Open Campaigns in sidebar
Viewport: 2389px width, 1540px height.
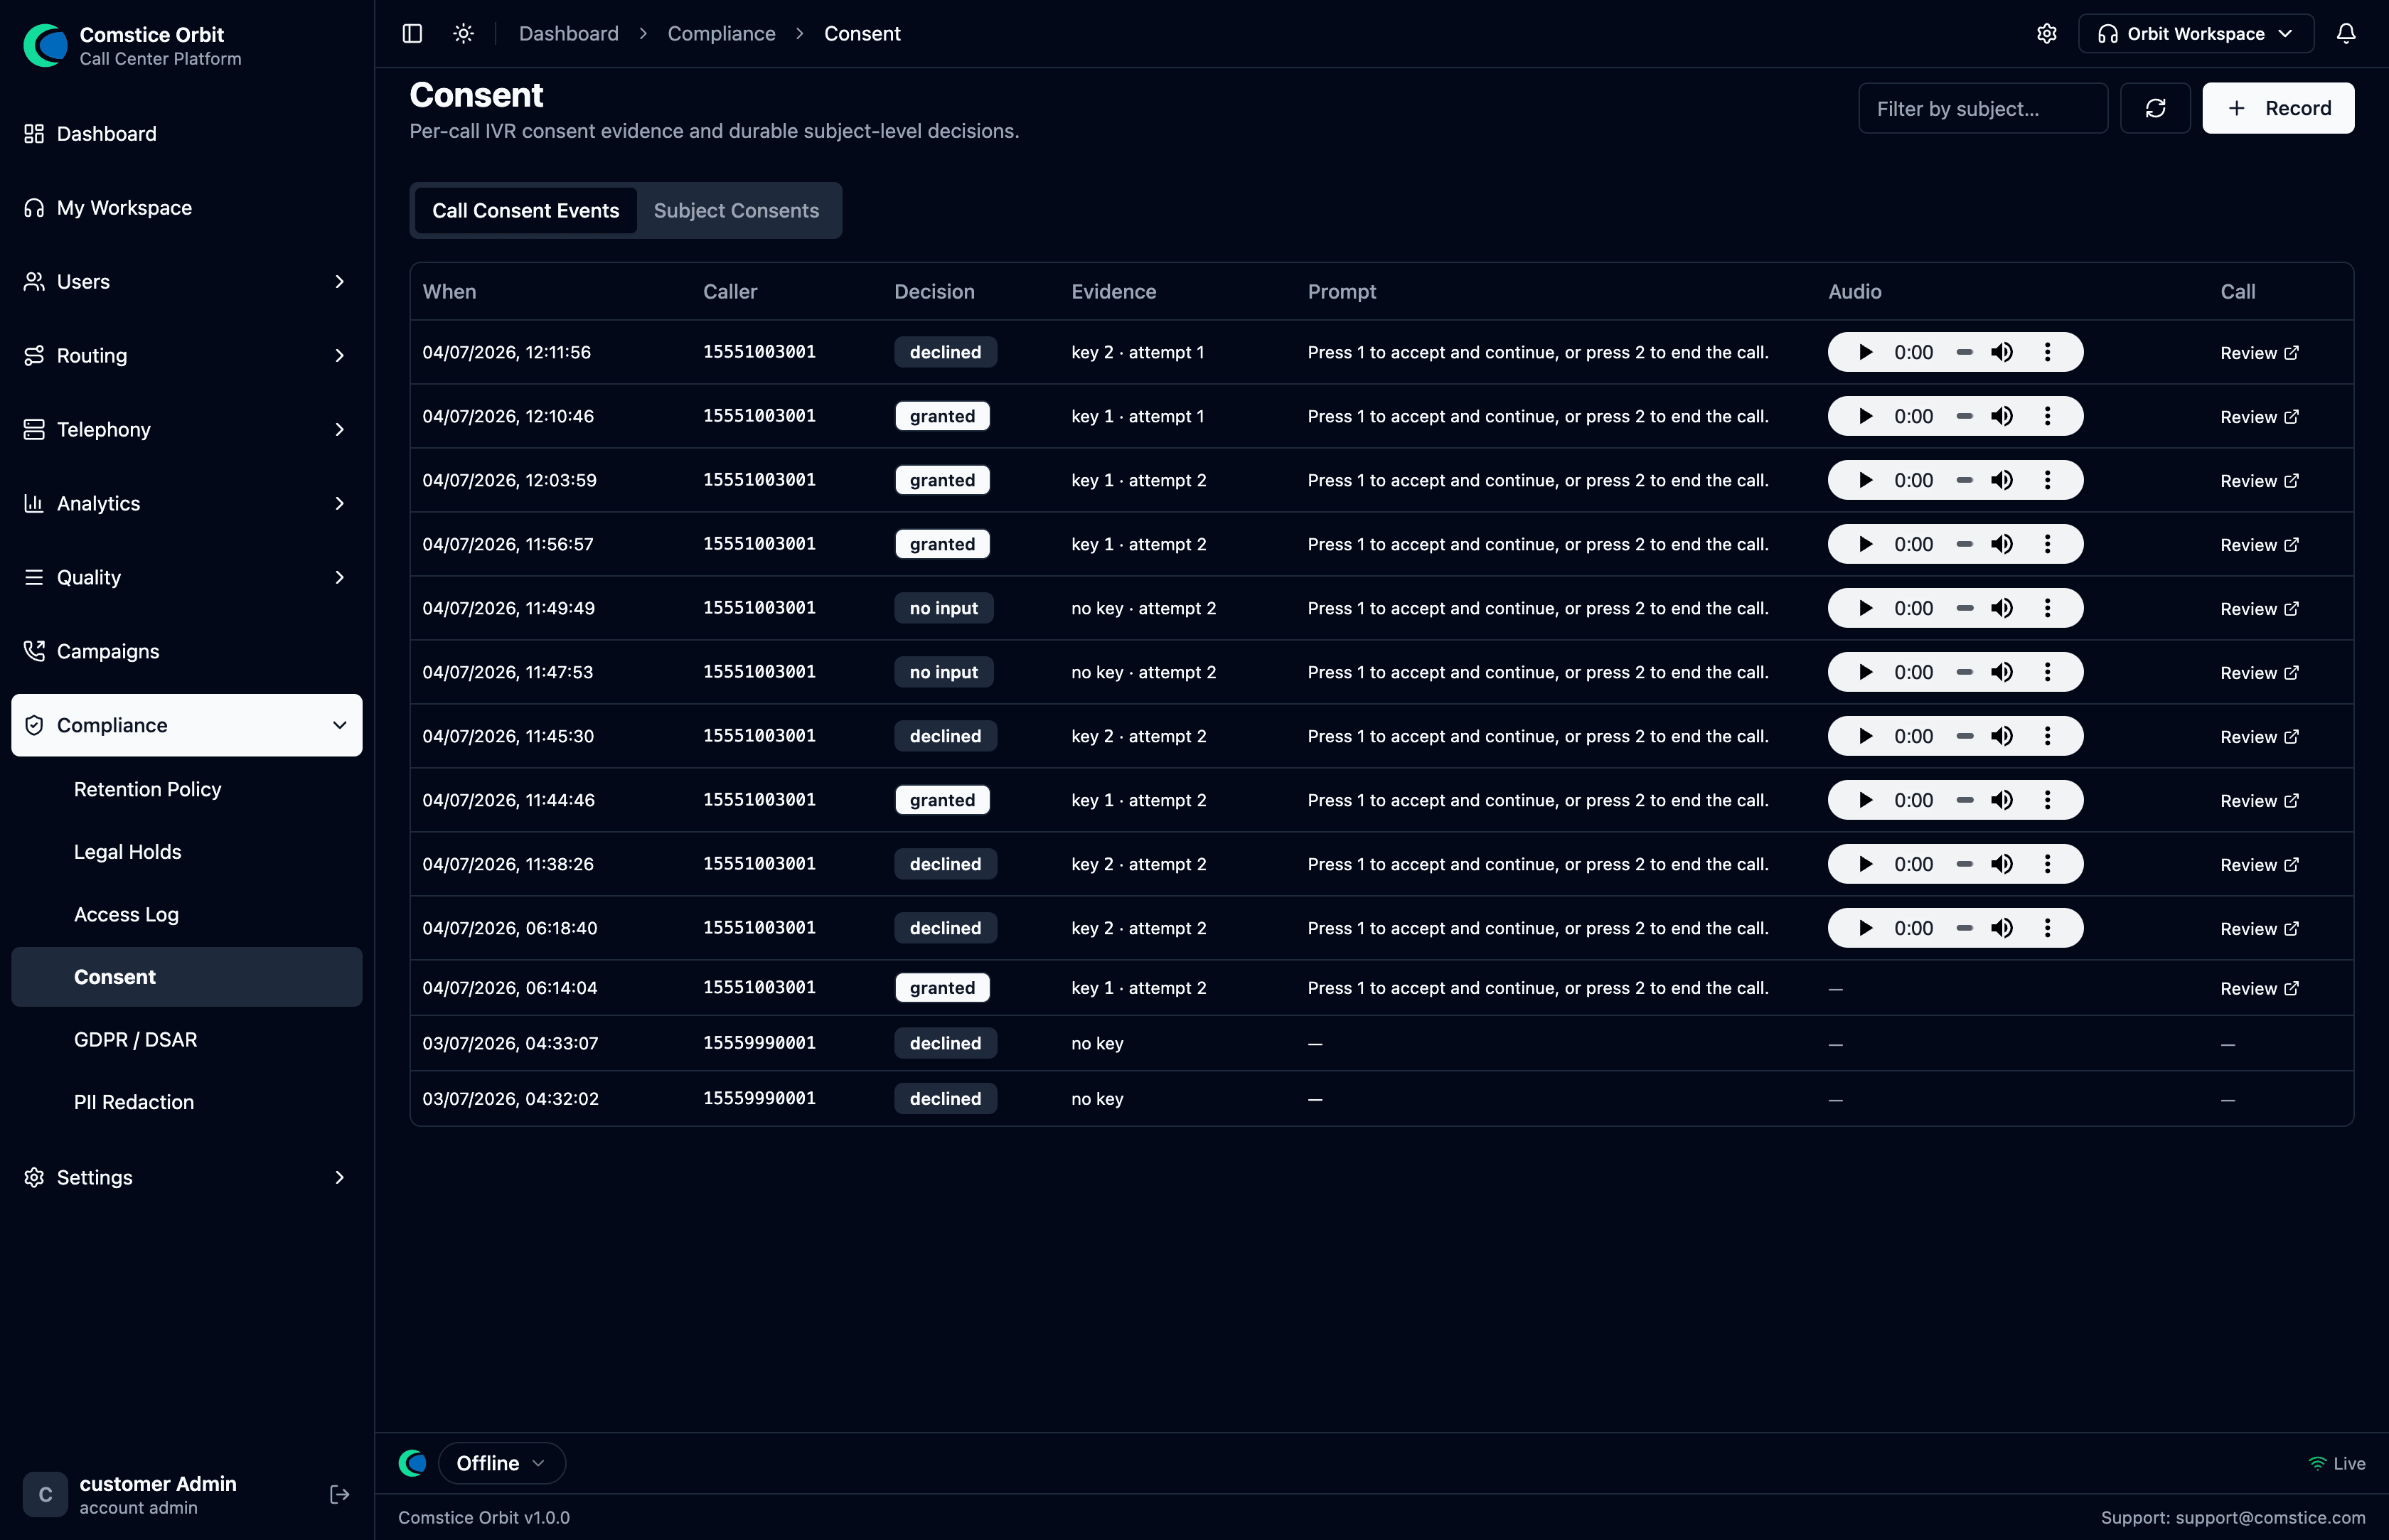[x=187, y=652]
